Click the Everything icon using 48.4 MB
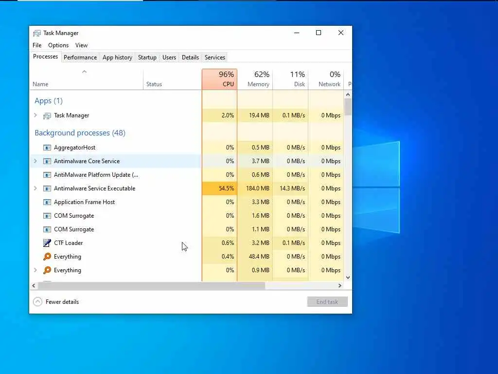Image resolution: width=498 pixels, height=374 pixels. click(x=47, y=257)
